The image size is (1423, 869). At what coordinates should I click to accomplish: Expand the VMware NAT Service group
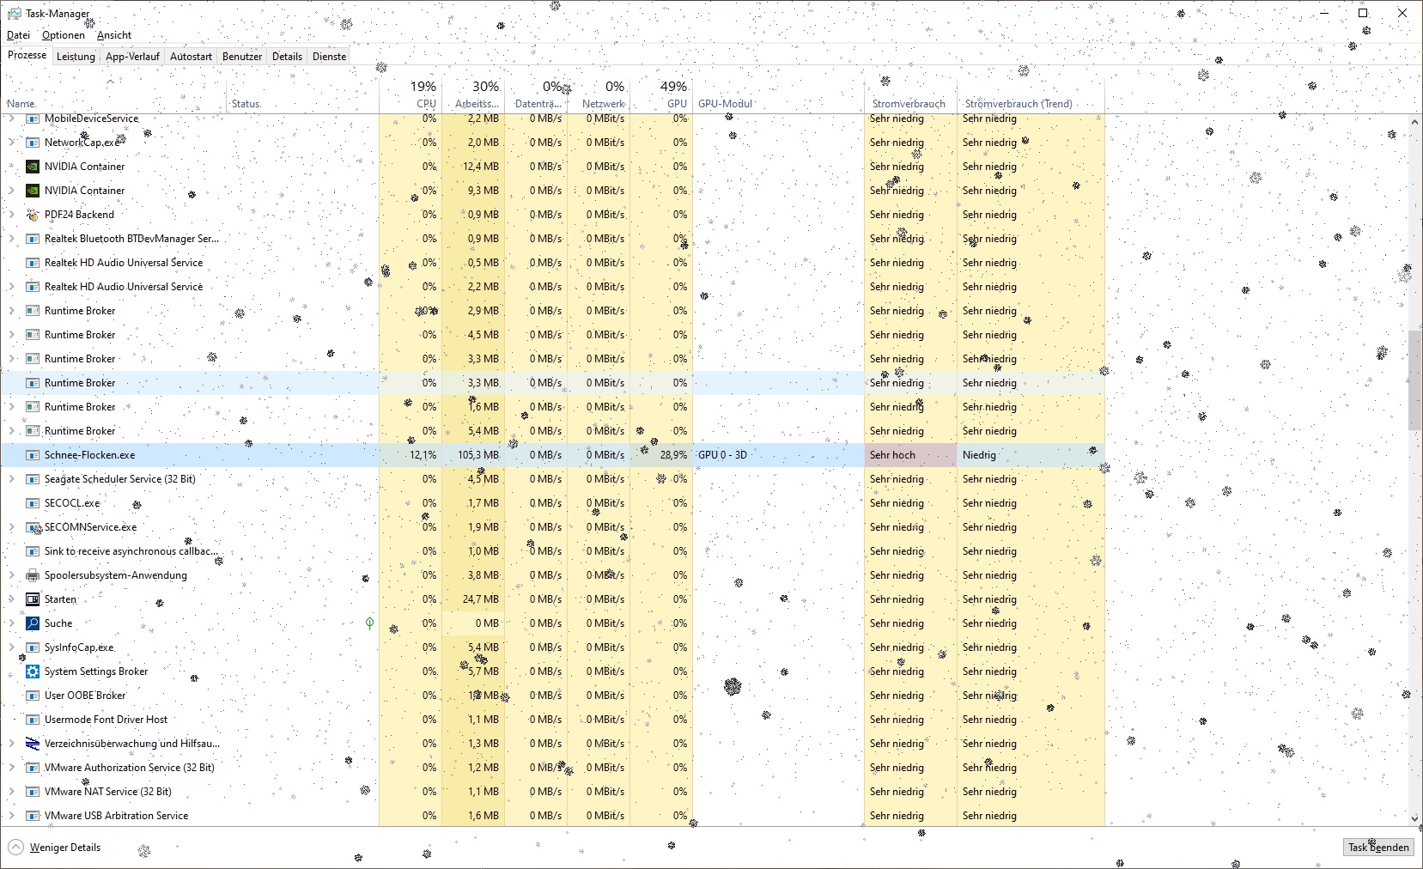pos(11,792)
